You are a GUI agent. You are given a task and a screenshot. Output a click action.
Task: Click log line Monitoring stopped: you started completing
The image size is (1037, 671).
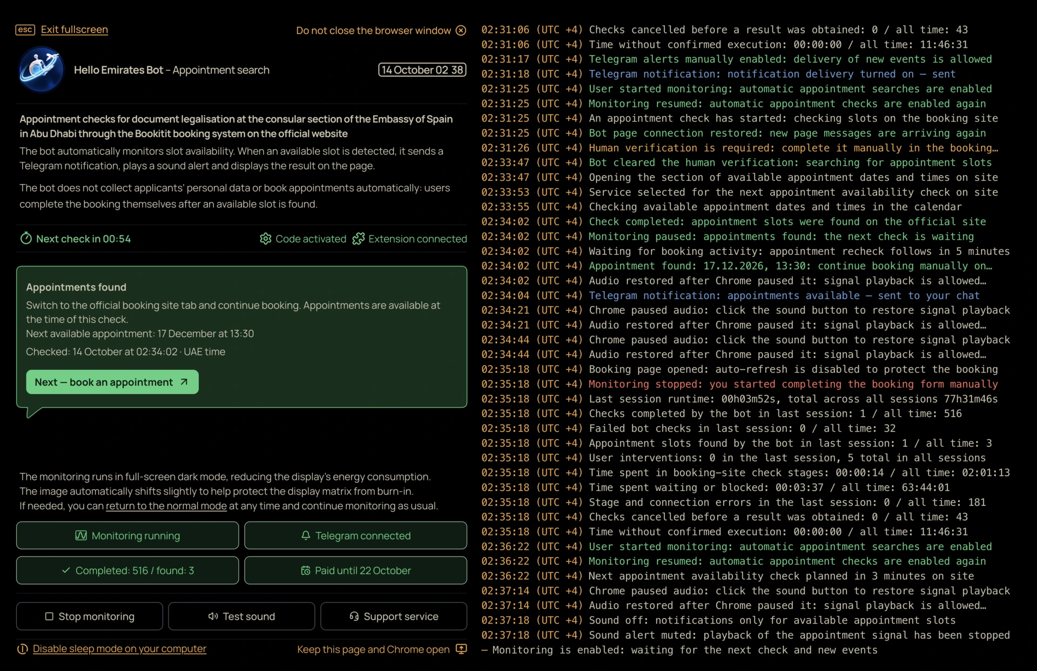click(x=739, y=384)
